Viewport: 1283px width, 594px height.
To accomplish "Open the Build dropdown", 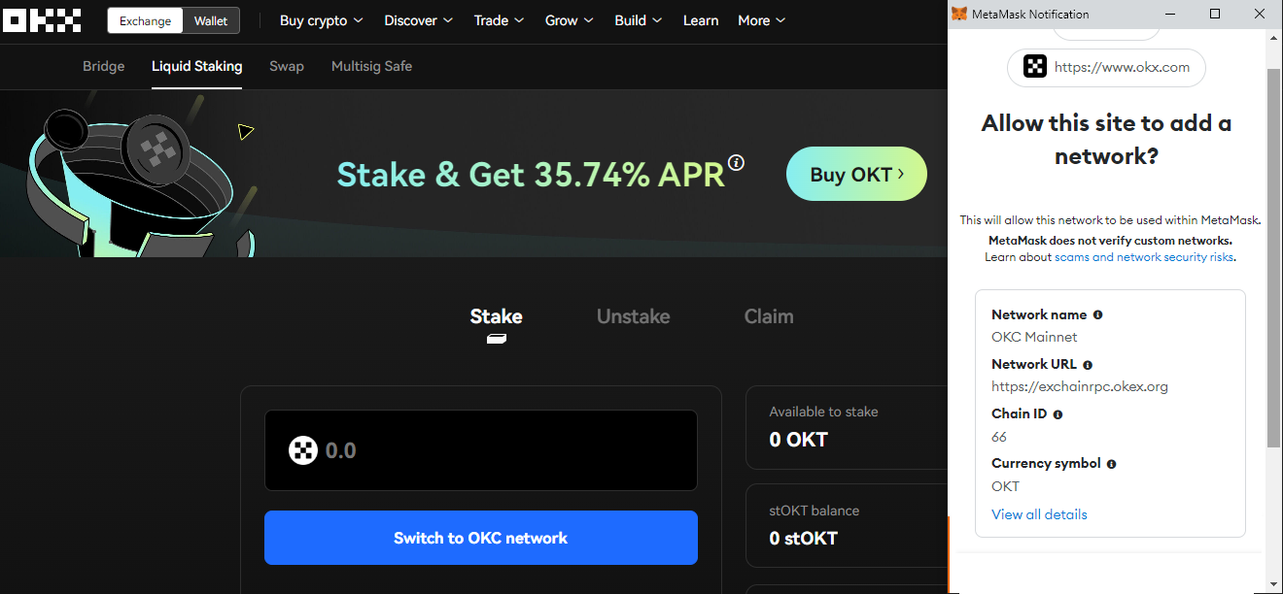I will [x=639, y=20].
